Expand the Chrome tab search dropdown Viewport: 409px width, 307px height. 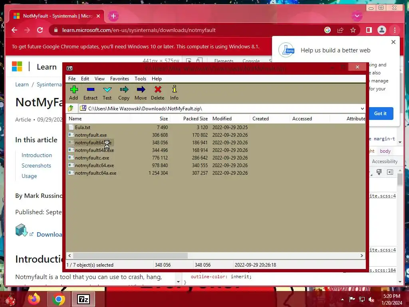click(357, 16)
